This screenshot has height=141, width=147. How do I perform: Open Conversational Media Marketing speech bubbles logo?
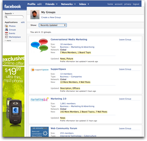coord(39,45)
